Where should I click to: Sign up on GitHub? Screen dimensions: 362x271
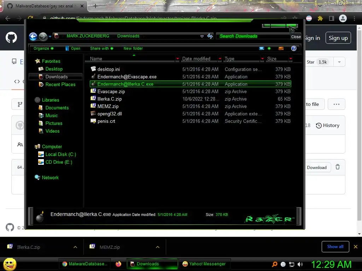[338, 38]
